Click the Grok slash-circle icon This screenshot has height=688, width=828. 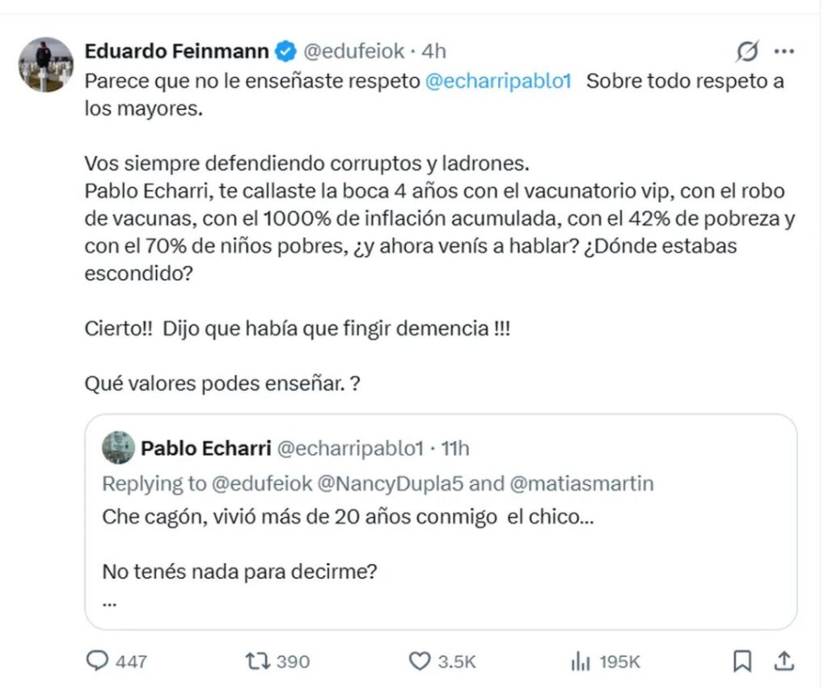tap(748, 53)
